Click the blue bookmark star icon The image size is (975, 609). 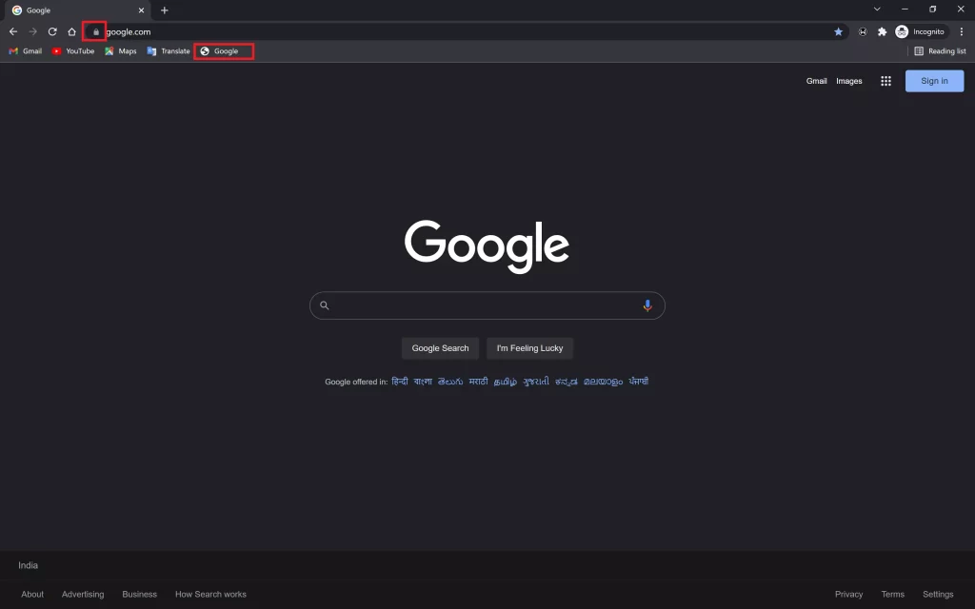pos(838,31)
